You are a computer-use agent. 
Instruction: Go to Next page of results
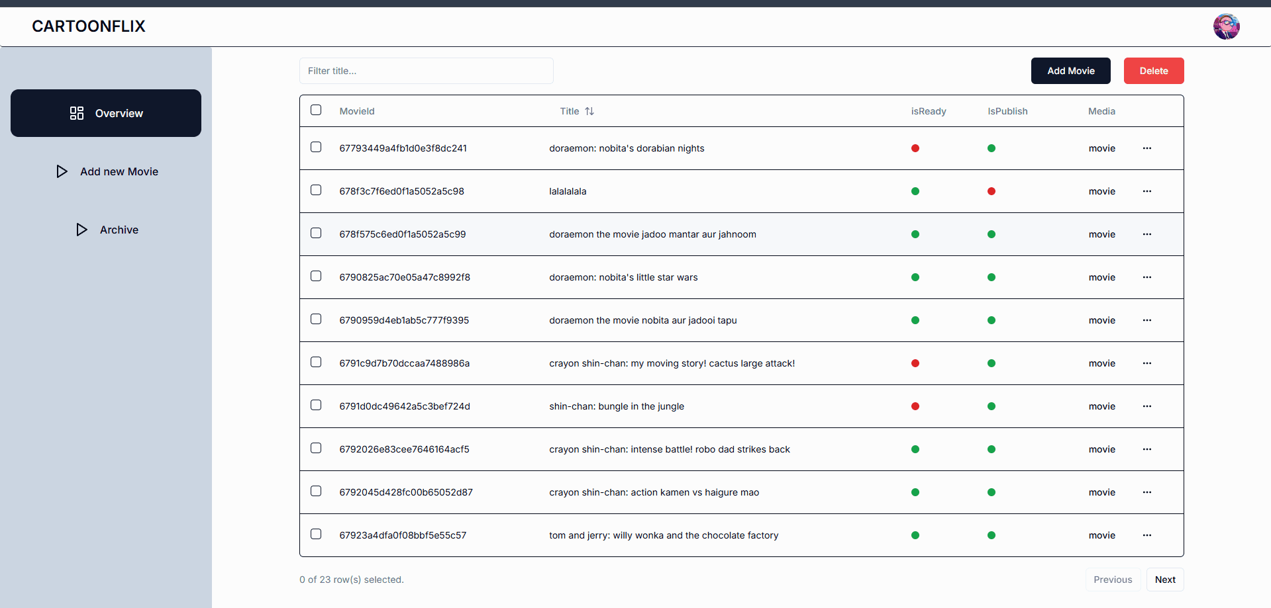coord(1165,580)
